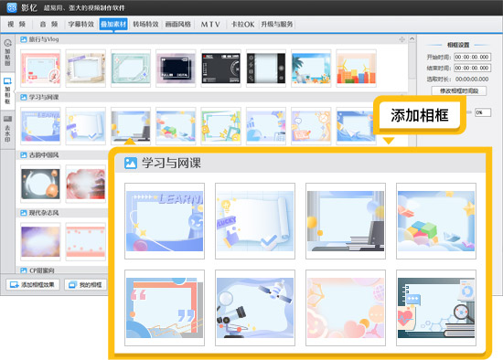Open the 字幕特效 tab
This screenshot has height=360, width=503.
coord(81,24)
